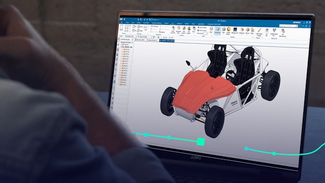Open the Work Layer dropdown
325x183 pixels.
click(205, 33)
